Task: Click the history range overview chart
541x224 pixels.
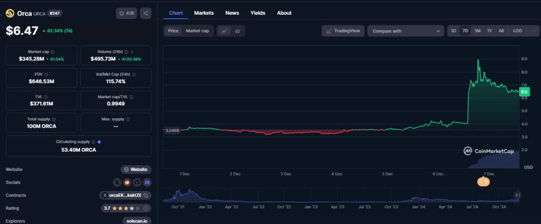Action: pos(341,195)
